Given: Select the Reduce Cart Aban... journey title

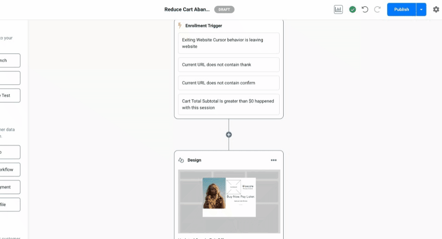Looking at the screenshot, I should pyautogui.click(x=187, y=9).
